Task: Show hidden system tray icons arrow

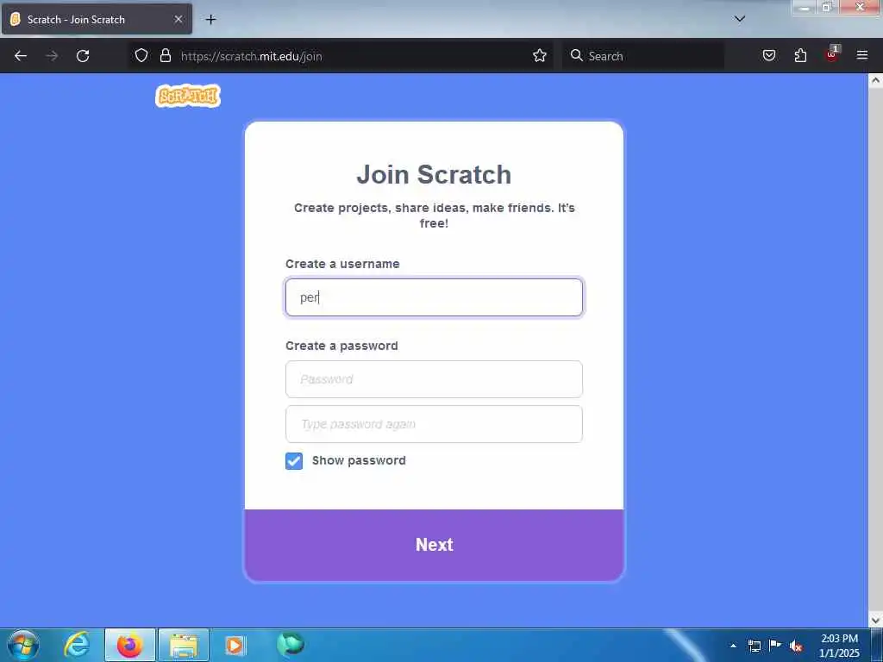Action: click(733, 646)
